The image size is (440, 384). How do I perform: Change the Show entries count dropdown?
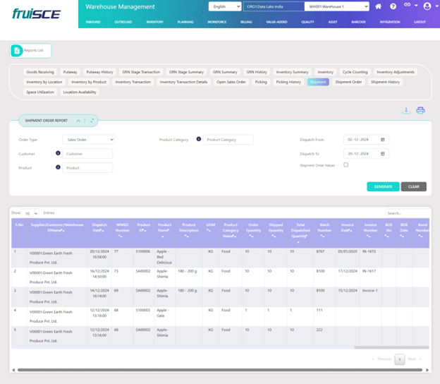pyautogui.click(x=31, y=212)
